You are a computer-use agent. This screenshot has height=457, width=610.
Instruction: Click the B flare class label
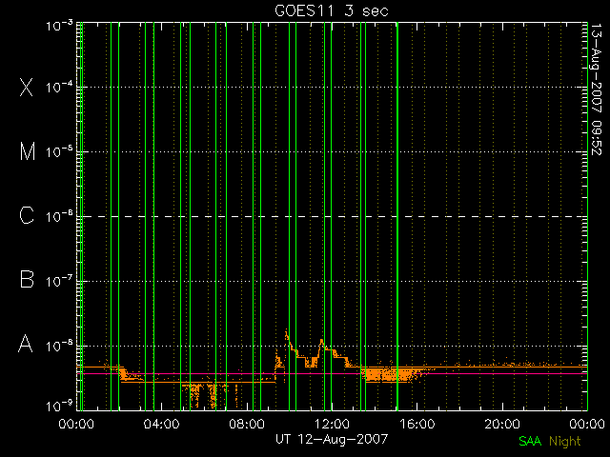point(27,279)
